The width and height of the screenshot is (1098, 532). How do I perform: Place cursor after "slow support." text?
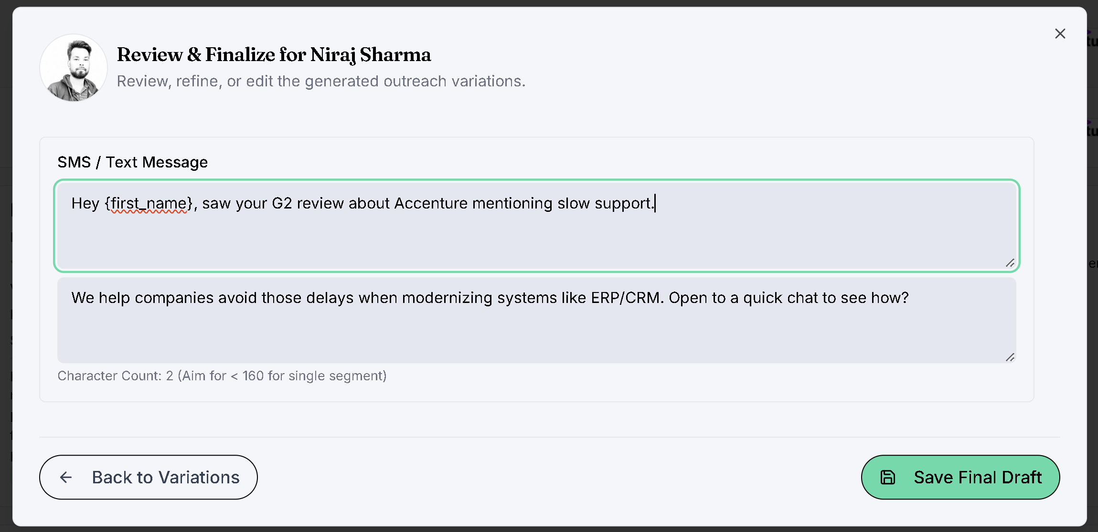[x=655, y=203]
